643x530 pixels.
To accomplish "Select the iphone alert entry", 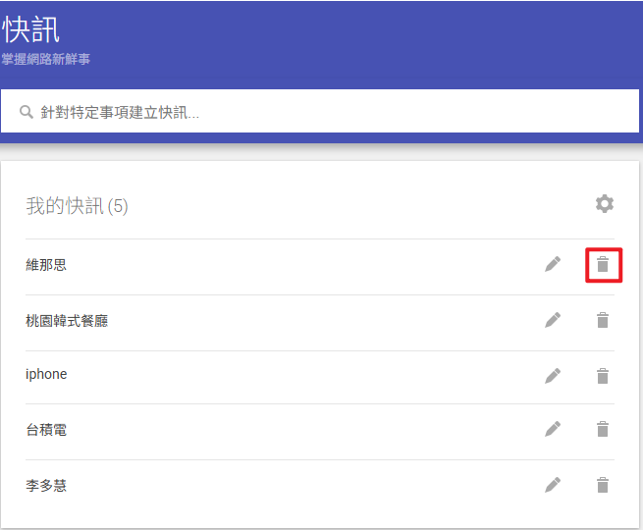I will coord(46,375).
